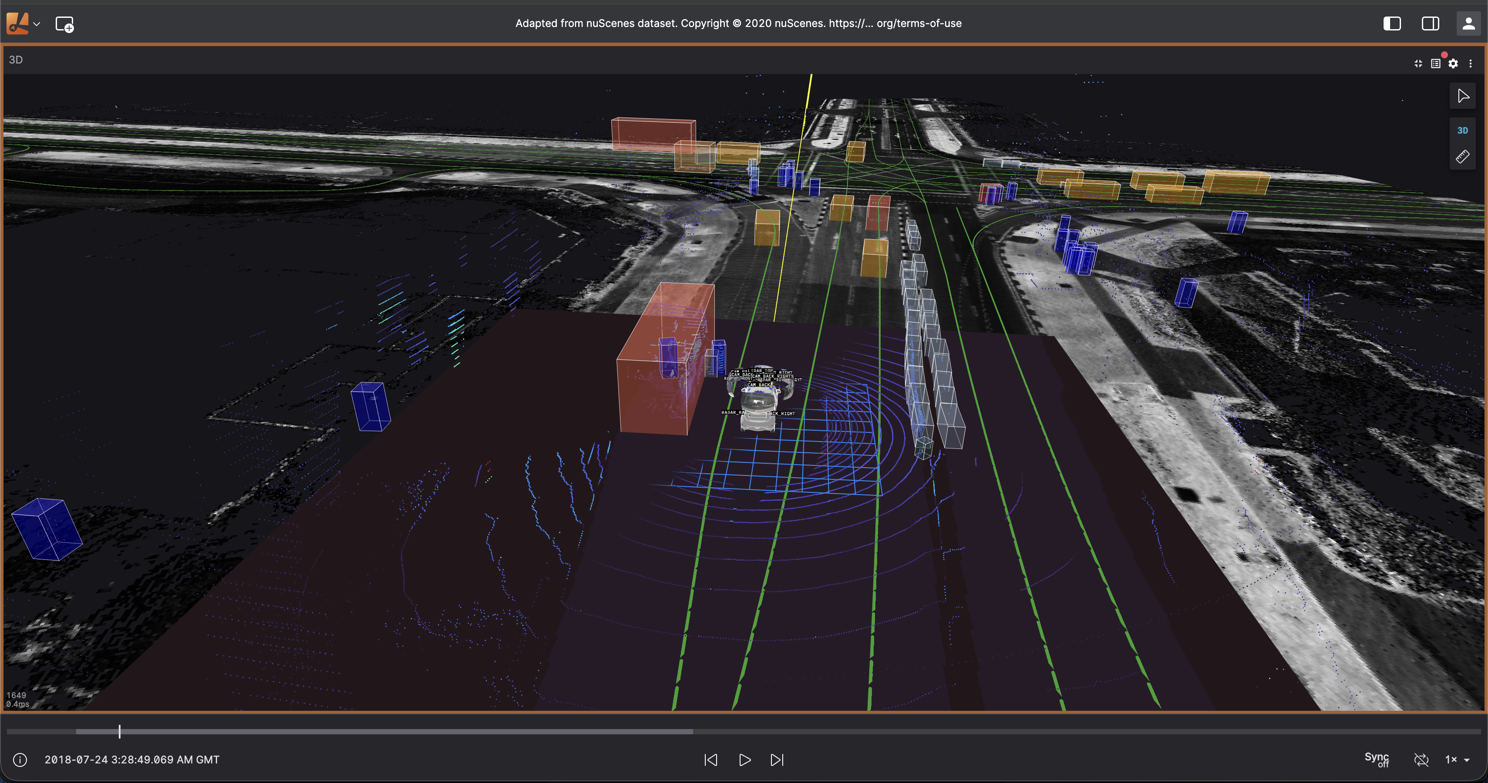Toggle the right sidebar
This screenshot has height=783, width=1488.
(1430, 23)
